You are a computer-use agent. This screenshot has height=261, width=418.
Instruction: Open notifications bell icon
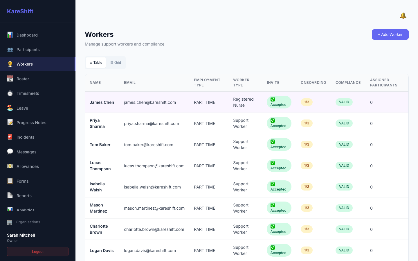click(x=403, y=16)
